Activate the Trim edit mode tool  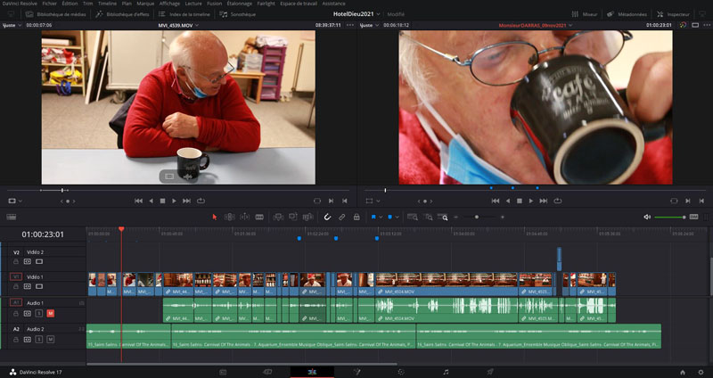pyautogui.click(x=230, y=217)
